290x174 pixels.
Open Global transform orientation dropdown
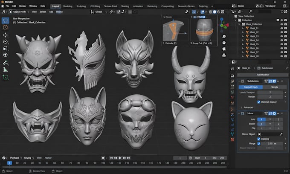pos(99,12)
